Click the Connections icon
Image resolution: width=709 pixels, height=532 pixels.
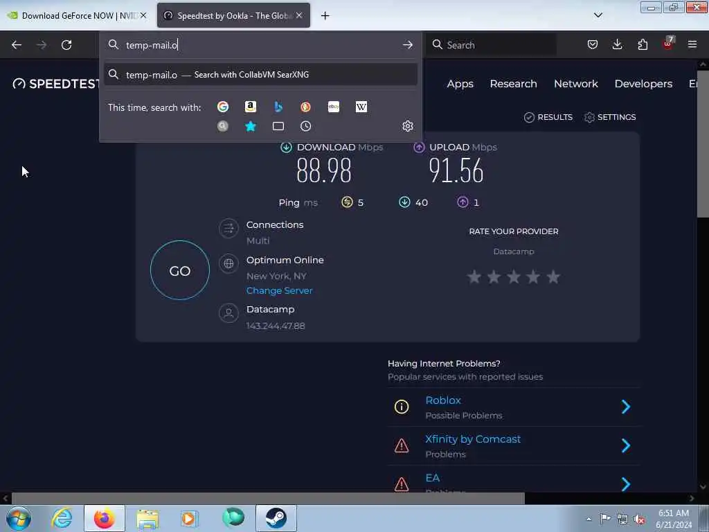228,228
